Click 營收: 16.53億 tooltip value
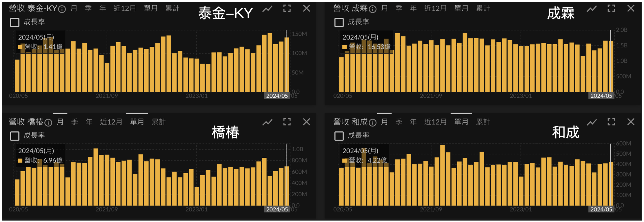This screenshot has height=222, width=644. point(367,47)
